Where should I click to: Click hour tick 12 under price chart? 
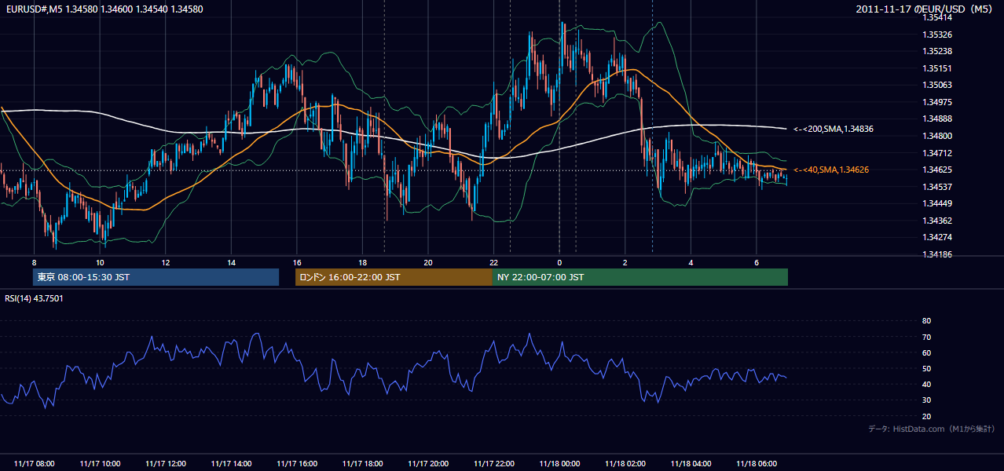[166, 262]
